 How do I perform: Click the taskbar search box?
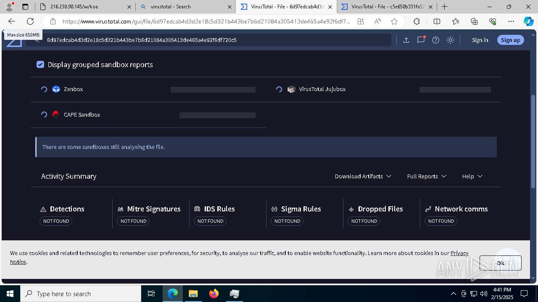[x=81, y=294]
